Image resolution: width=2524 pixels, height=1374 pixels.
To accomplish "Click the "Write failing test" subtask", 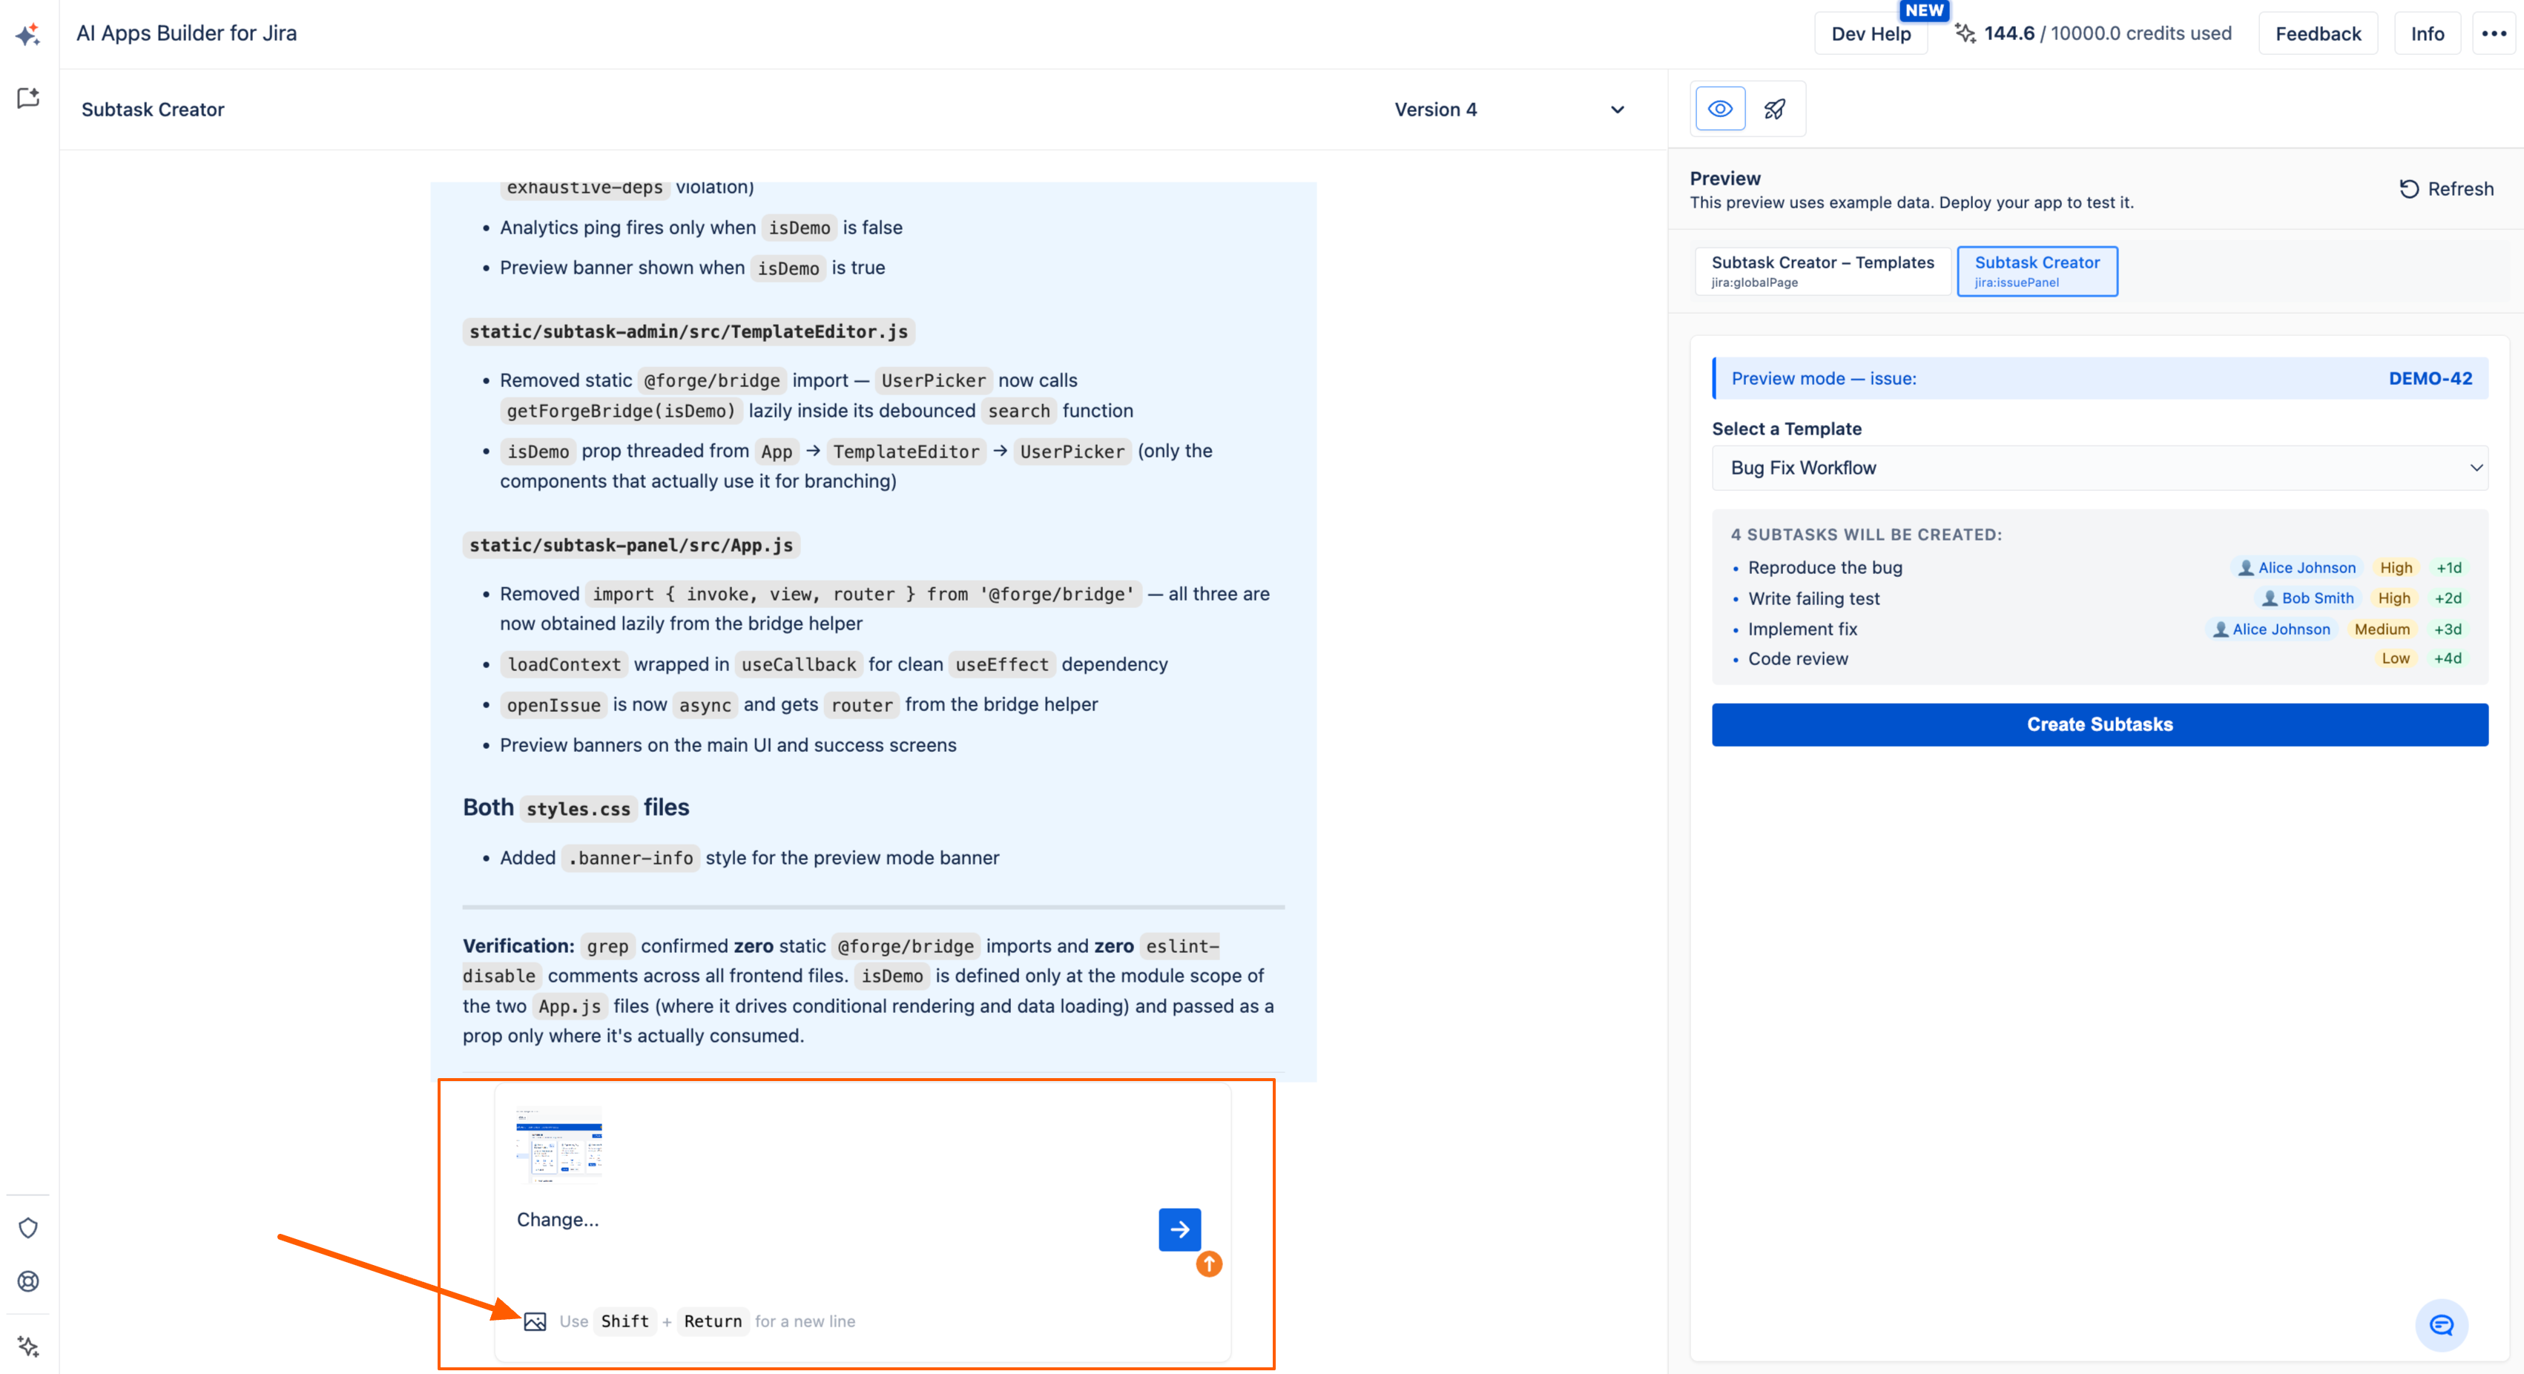I will [1813, 598].
